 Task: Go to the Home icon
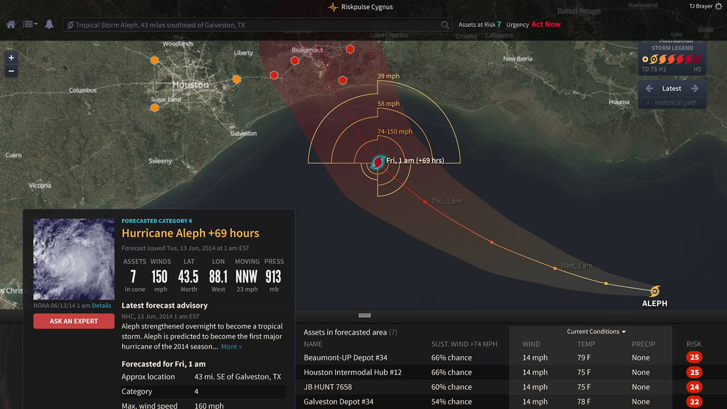tap(11, 24)
